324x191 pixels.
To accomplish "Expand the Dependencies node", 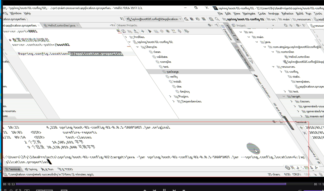I will click(174, 101).
